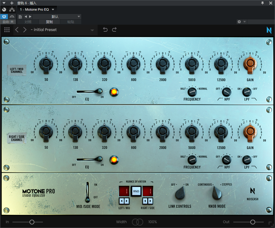The height and width of the screenshot is (228, 275).
Task: Toggle Left/Mid Frequency Half/Normal knob
Action: [x=192, y=92]
